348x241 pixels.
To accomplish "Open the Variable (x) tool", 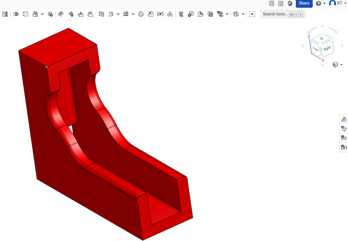I will click(x=160, y=14).
